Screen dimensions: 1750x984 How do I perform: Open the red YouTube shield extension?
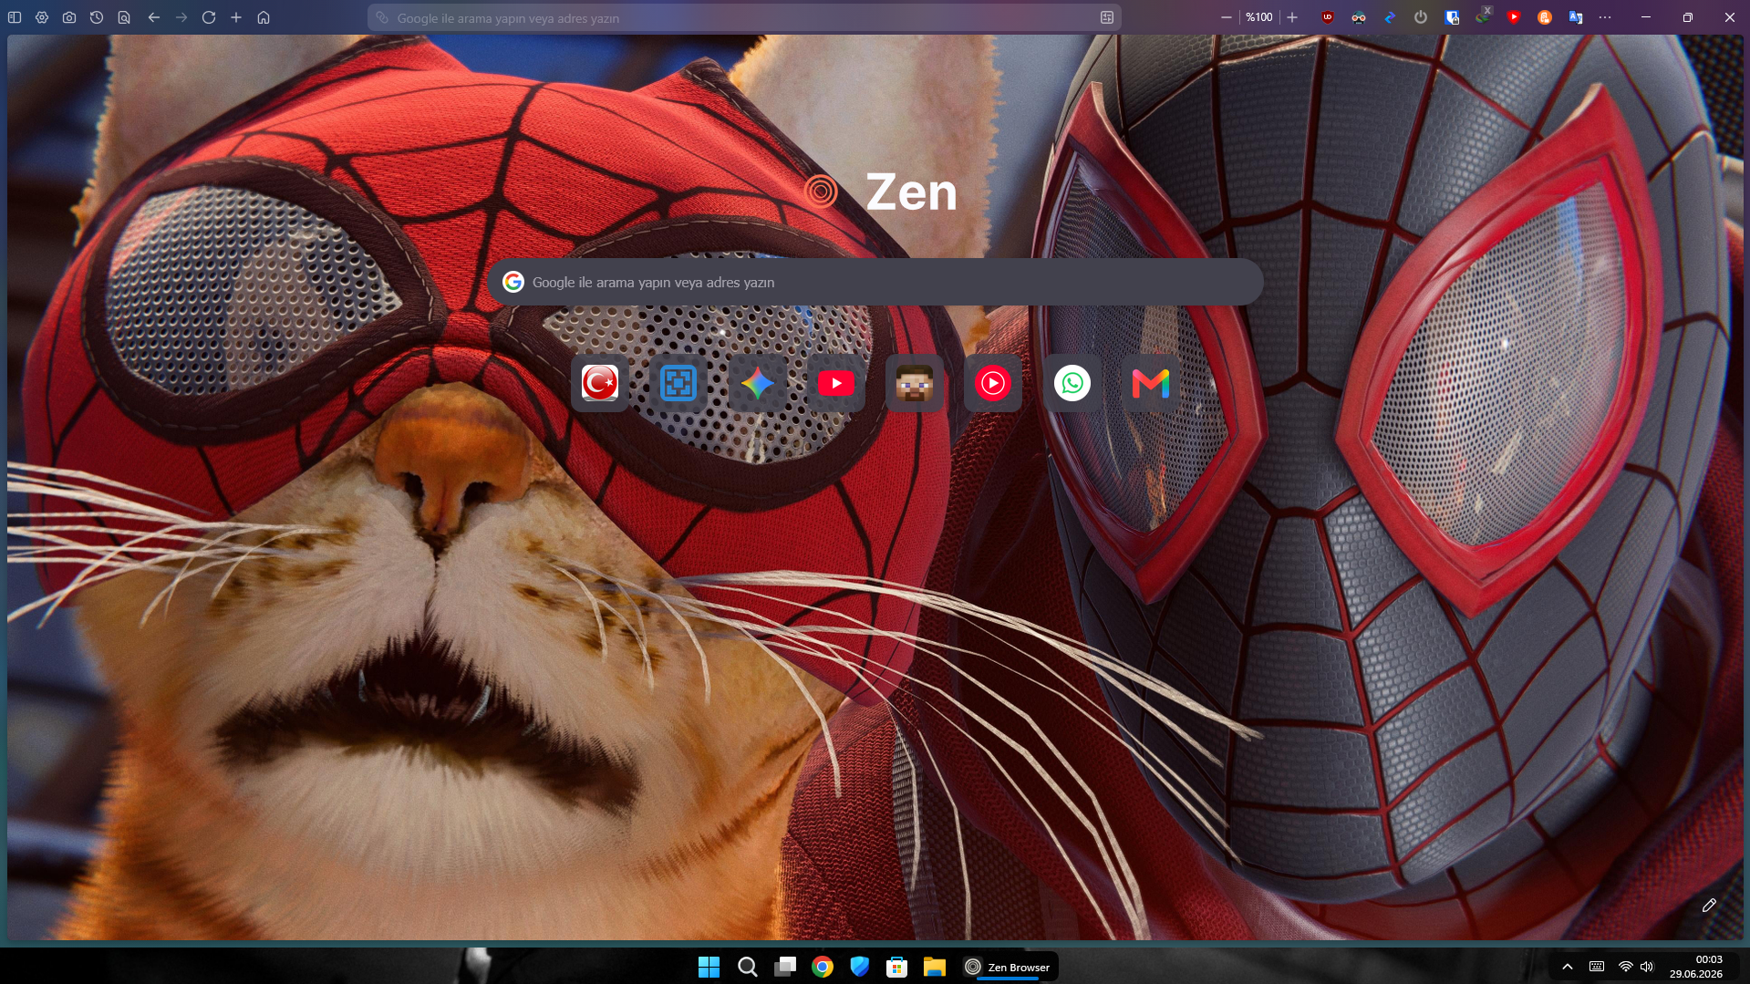[1514, 17]
